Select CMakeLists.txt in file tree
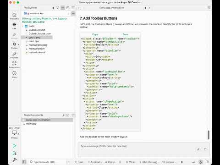The width and height of the screenshot is (220, 165). (37, 30)
